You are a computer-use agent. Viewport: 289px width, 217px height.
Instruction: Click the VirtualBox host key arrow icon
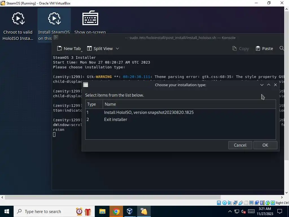273,203
